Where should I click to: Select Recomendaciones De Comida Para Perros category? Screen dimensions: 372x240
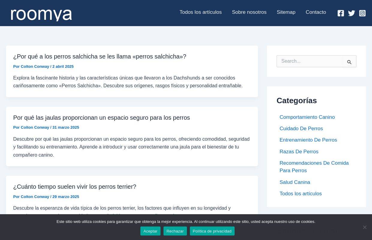pos(314,167)
